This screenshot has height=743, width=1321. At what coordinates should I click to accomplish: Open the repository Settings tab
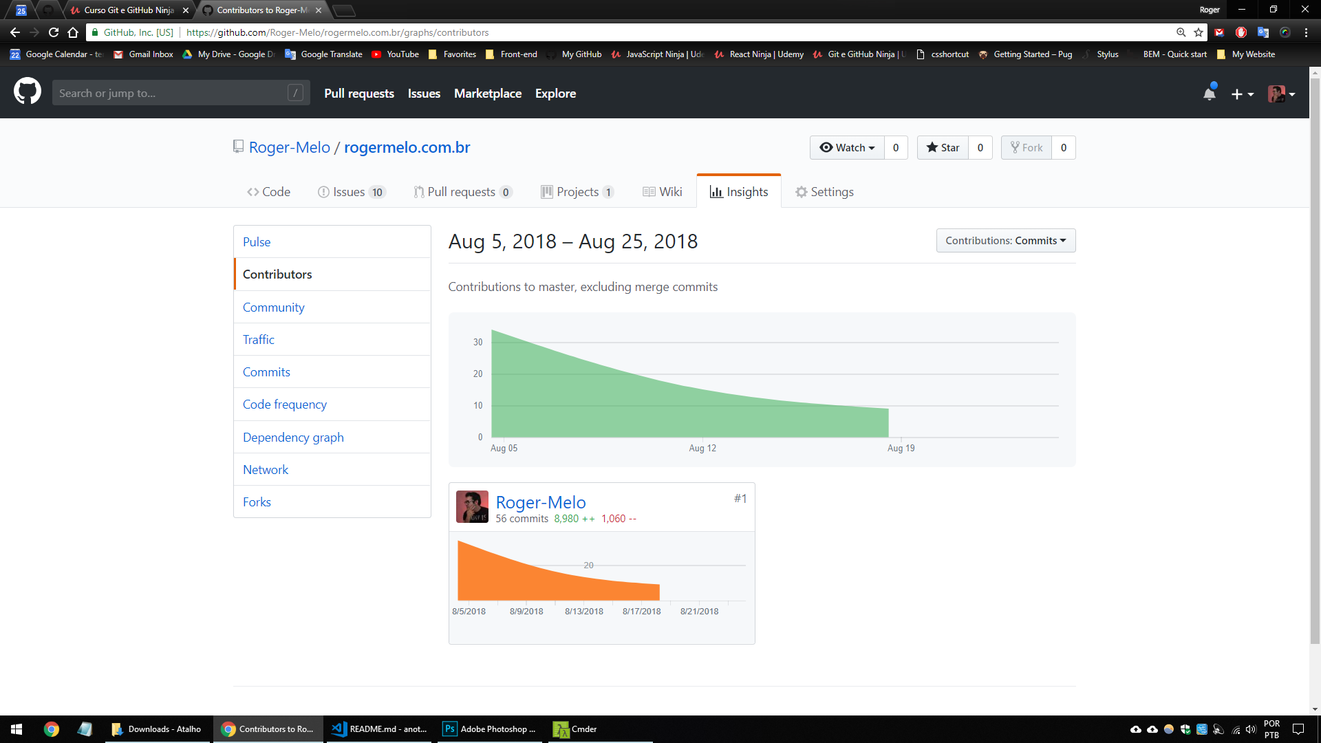[824, 192]
